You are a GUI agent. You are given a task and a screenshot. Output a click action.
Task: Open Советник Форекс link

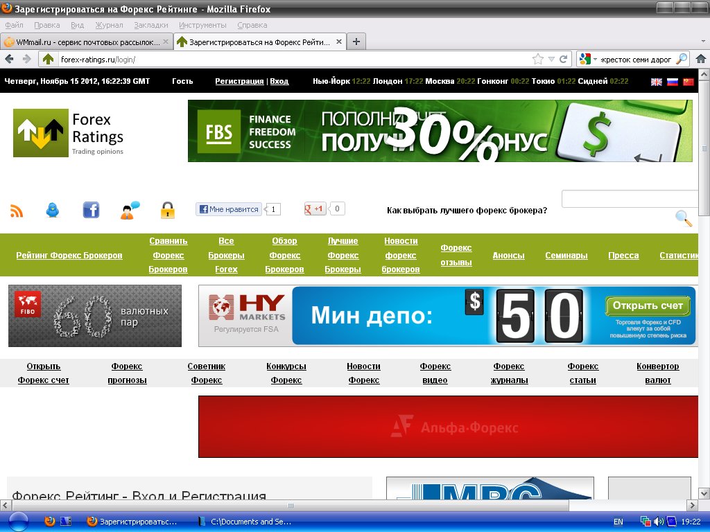pyautogui.click(x=207, y=373)
